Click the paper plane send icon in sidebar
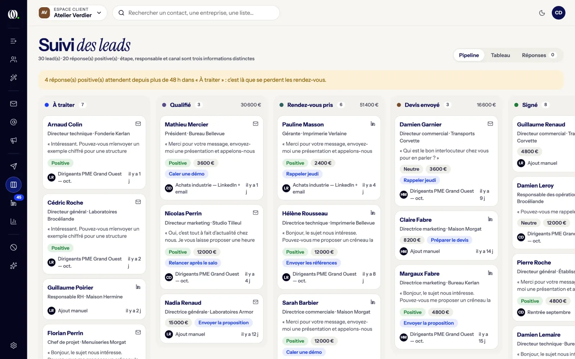The width and height of the screenshot is (575, 359). coord(13,166)
